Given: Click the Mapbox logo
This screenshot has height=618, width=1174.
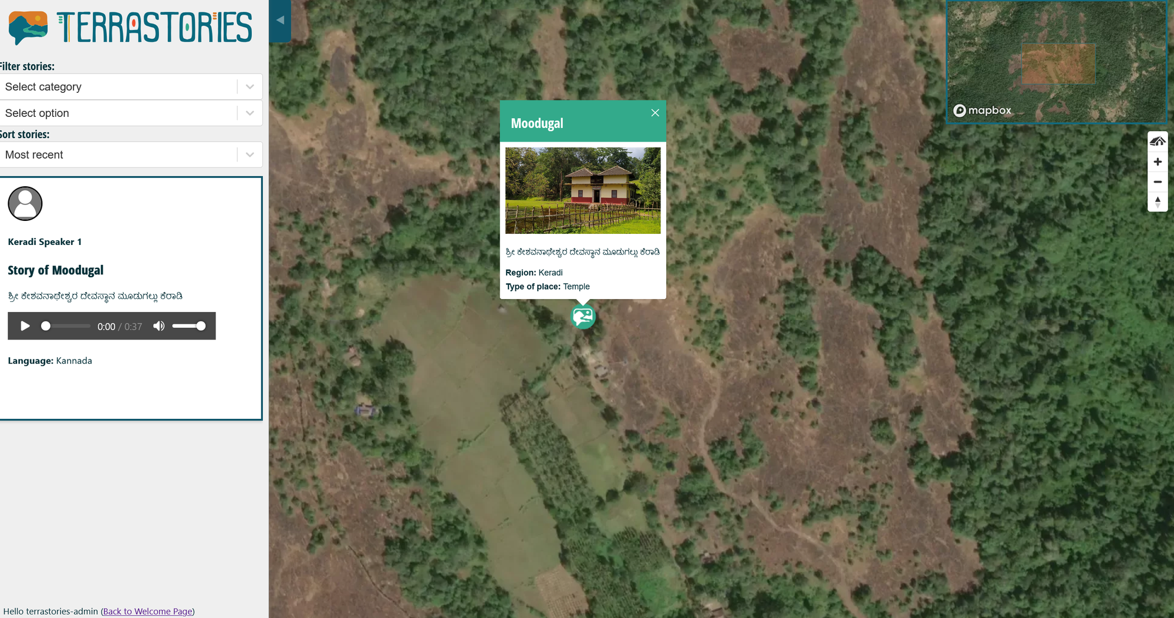Looking at the screenshot, I should tap(982, 110).
